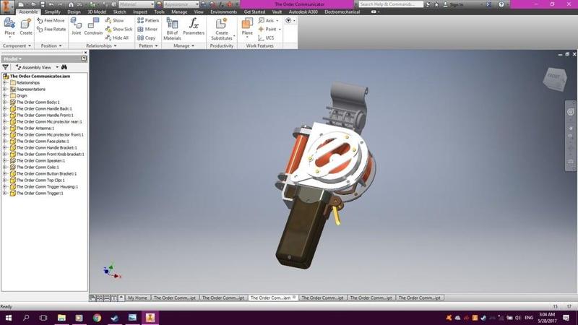Open the Constrain tool
Viewport: 578px width, 325px height.
pyautogui.click(x=93, y=27)
